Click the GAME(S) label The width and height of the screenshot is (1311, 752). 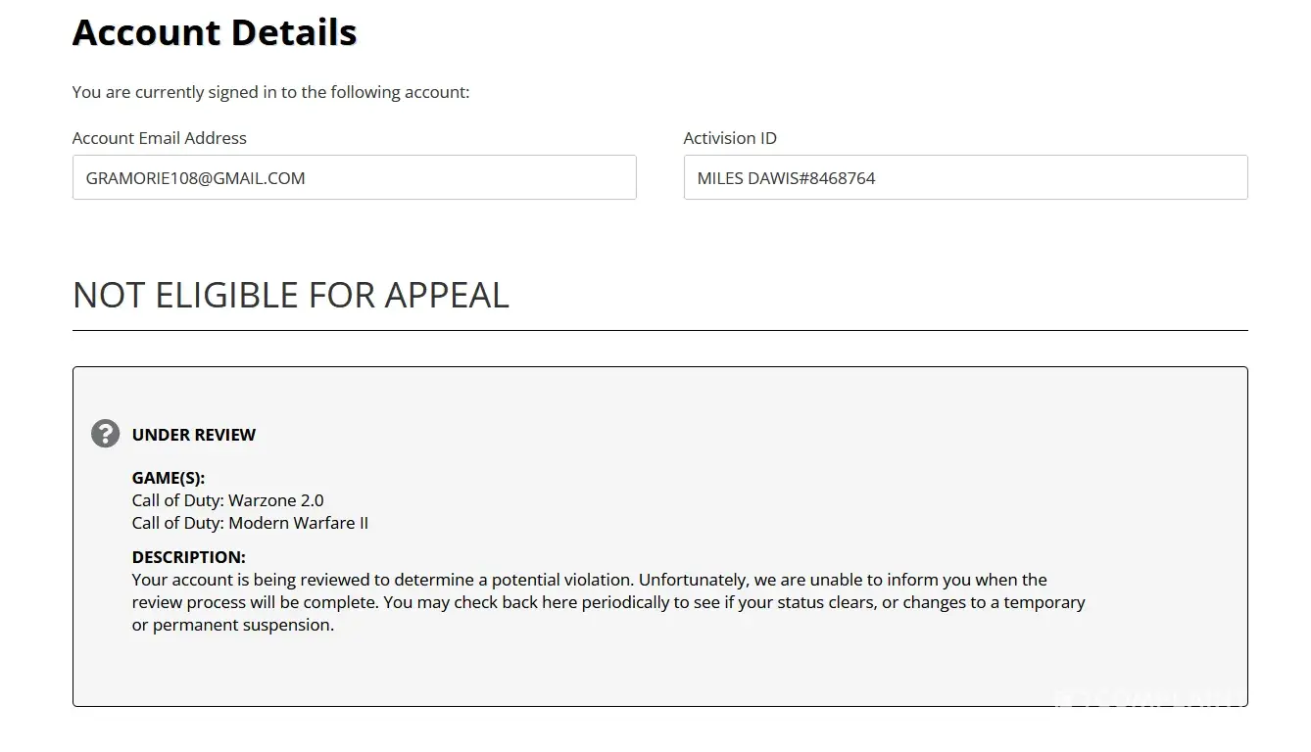point(169,478)
